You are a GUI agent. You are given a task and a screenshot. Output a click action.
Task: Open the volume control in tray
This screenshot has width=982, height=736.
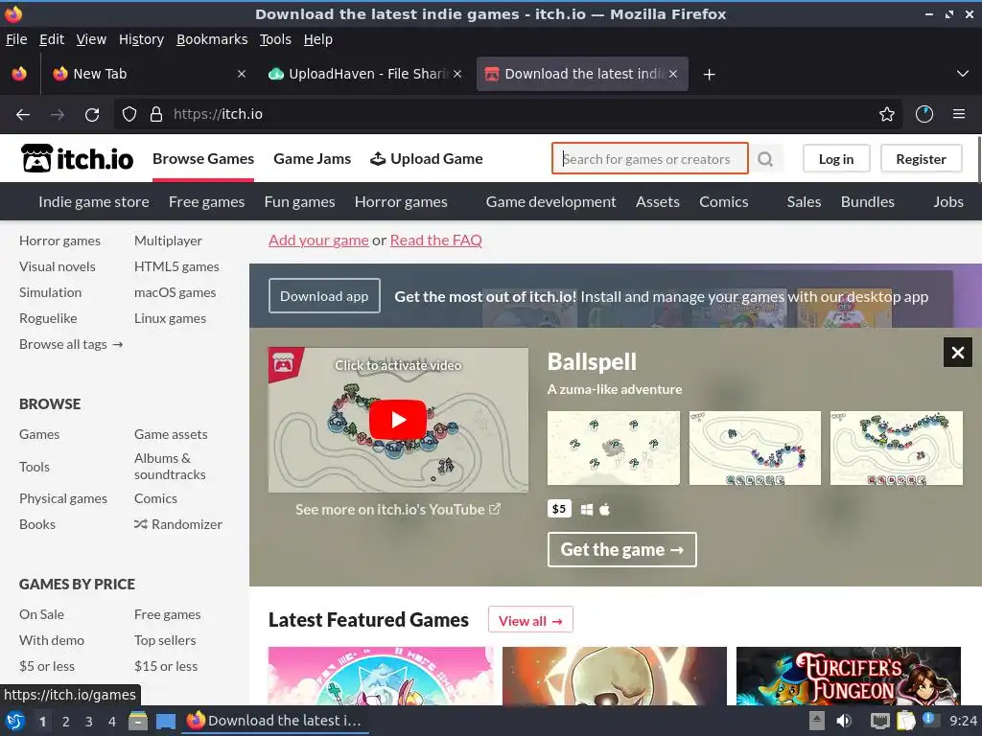click(x=844, y=721)
